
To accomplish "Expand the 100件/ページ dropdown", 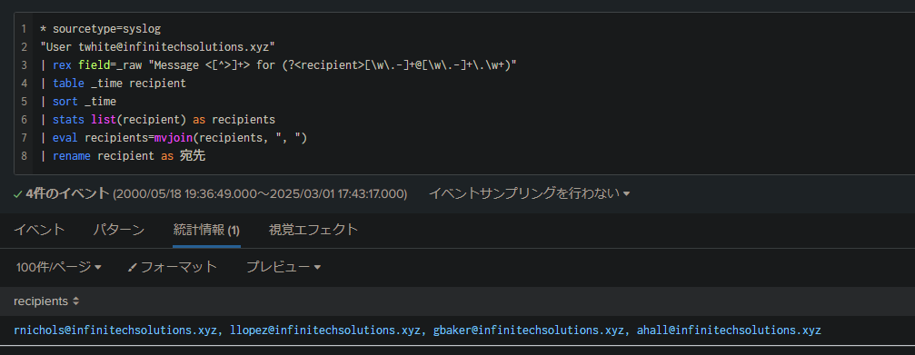I will click(x=59, y=267).
